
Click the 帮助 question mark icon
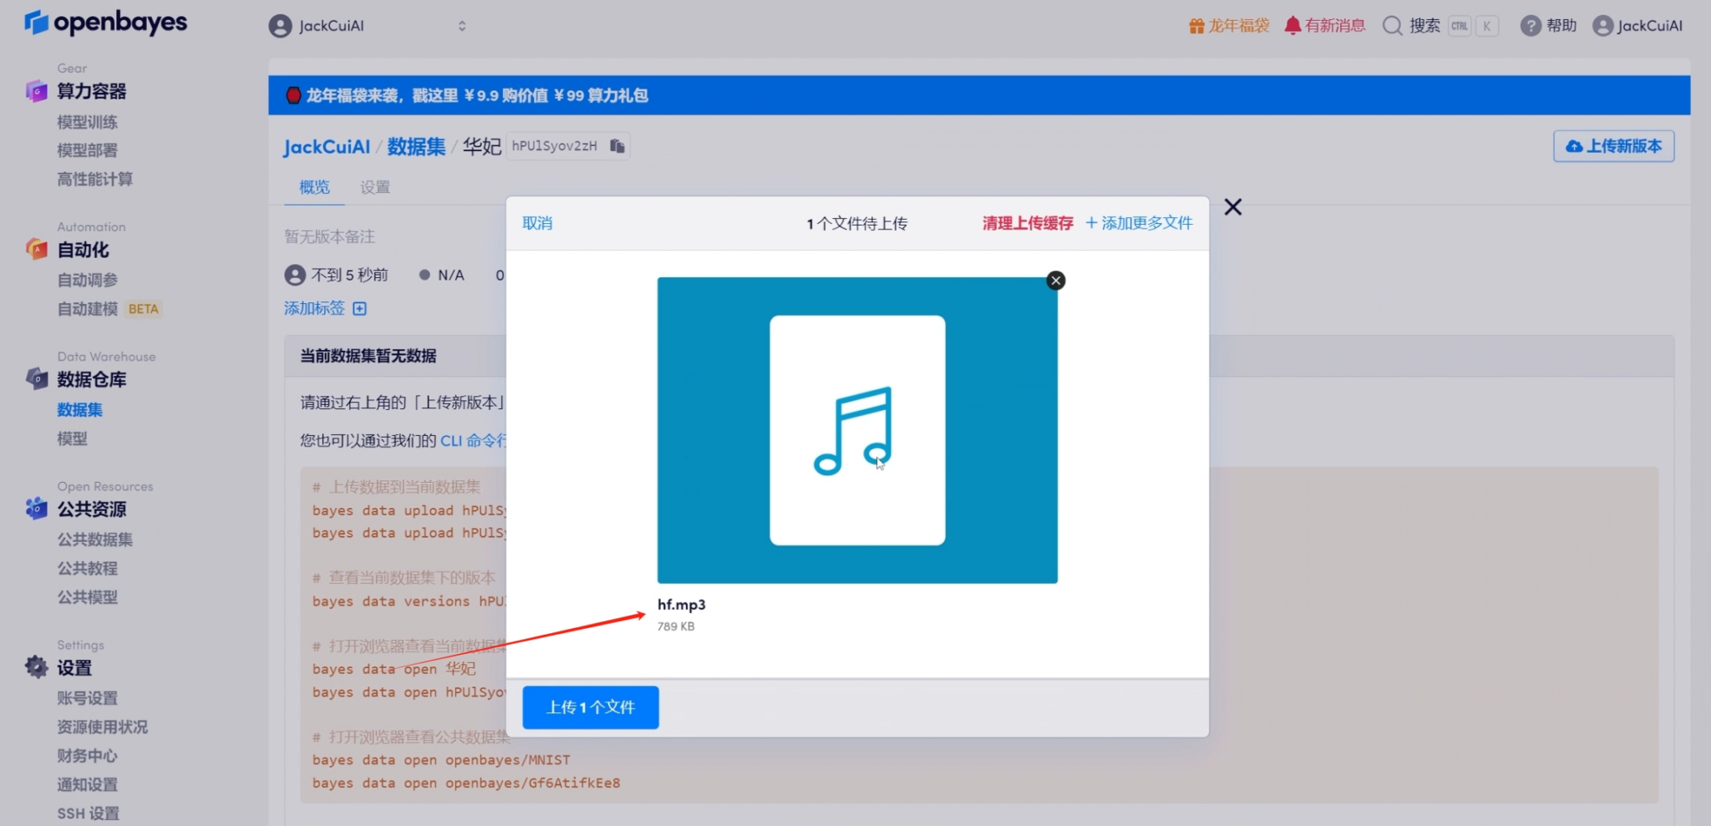tap(1530, 25)
